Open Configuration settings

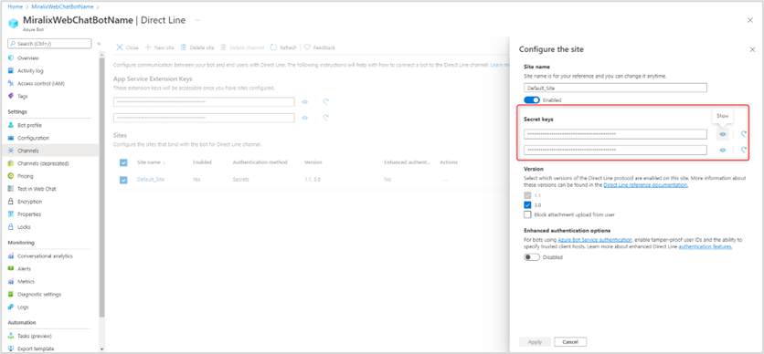(33, 138)
